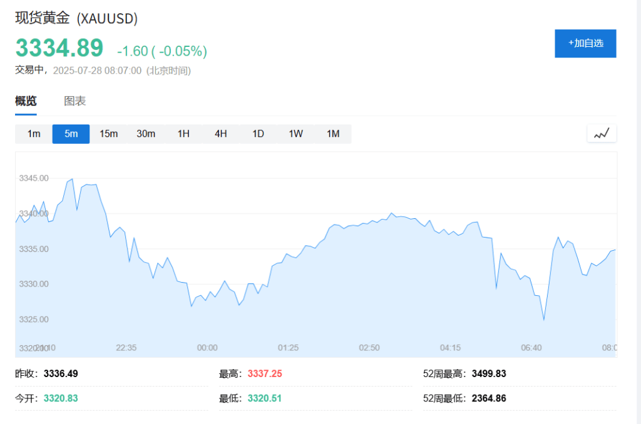
Task: Add XAUUSD to watchlist with +加自选
Action: click(x=585, y=43)
